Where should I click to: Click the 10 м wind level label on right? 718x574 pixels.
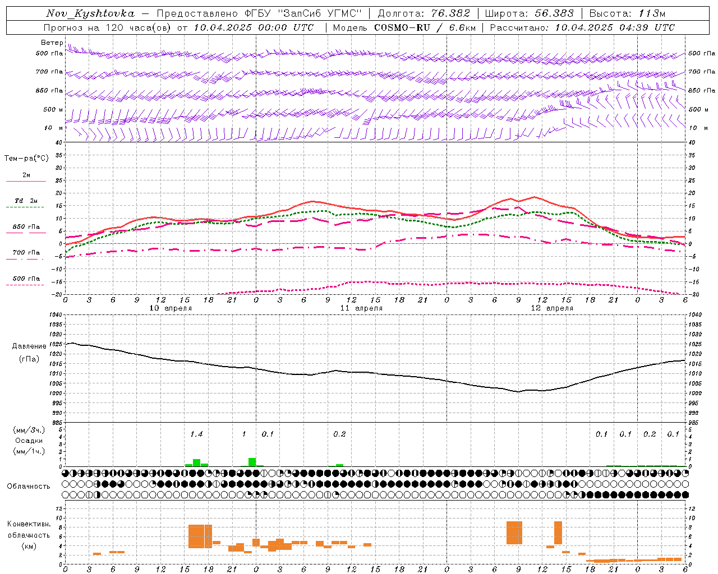698,128
